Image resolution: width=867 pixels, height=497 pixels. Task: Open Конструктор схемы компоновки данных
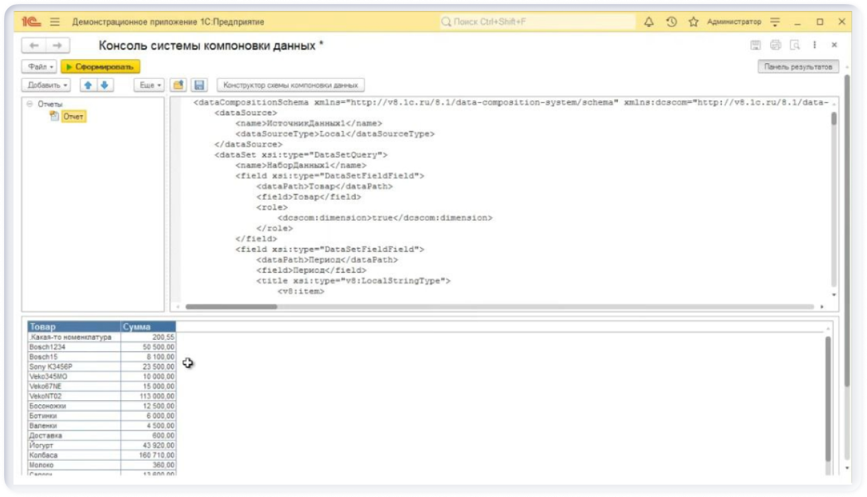click(291, 85)
